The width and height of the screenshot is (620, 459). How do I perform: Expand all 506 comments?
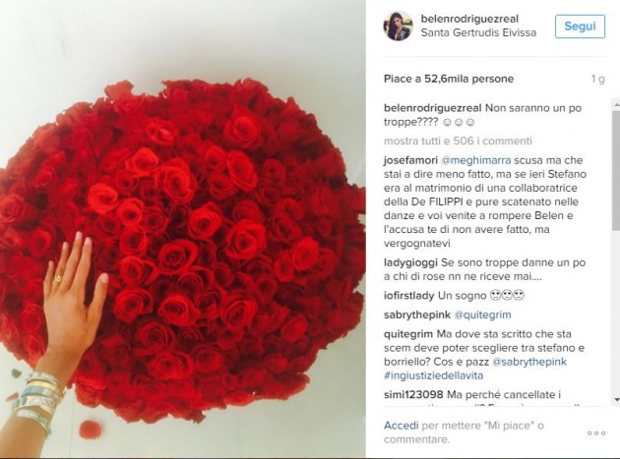coord(458,141)
